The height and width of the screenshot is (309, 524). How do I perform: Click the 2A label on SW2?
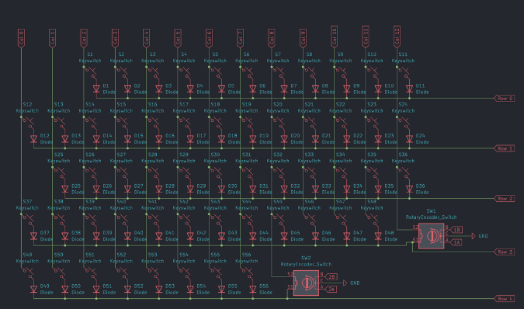tap(331, 290)
